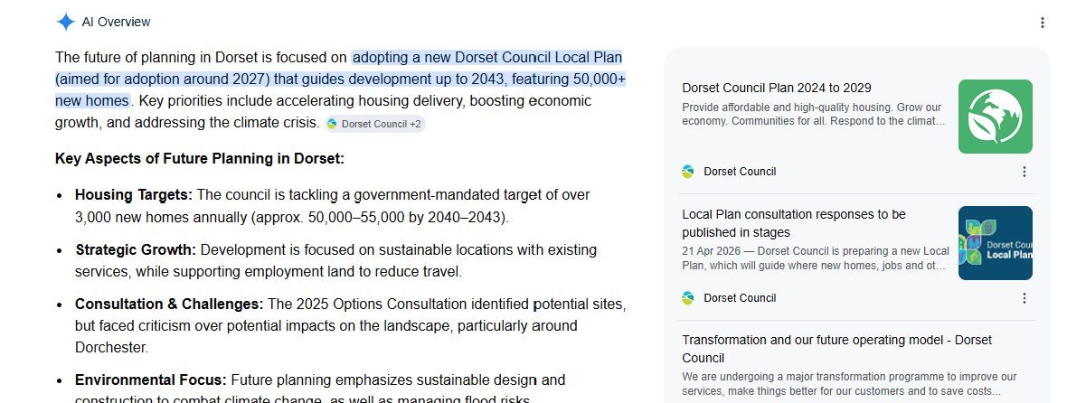Click the AI Overview heading text
1067x403 pixels.
[117, 22]
